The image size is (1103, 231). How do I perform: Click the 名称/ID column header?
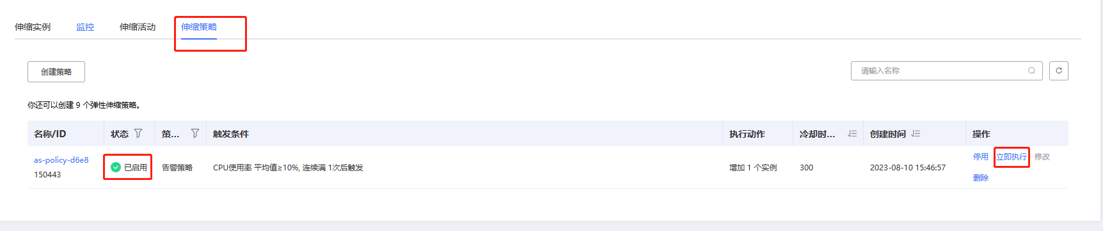50,133
